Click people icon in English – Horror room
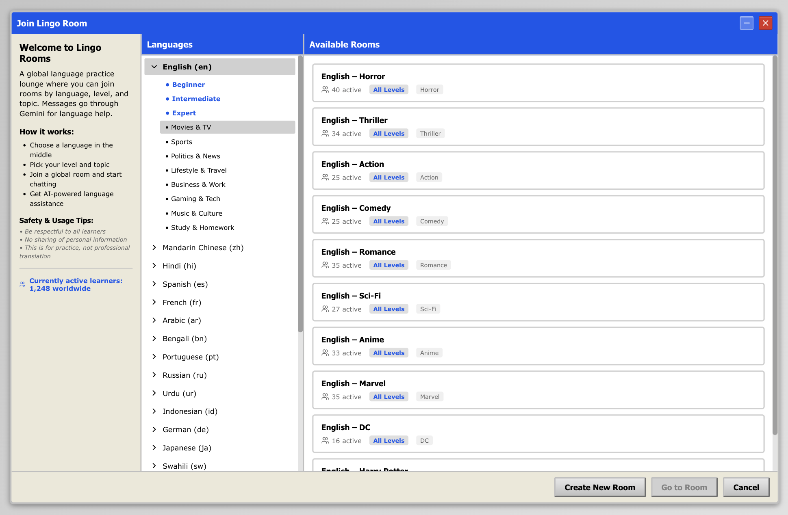 [325, 89]
